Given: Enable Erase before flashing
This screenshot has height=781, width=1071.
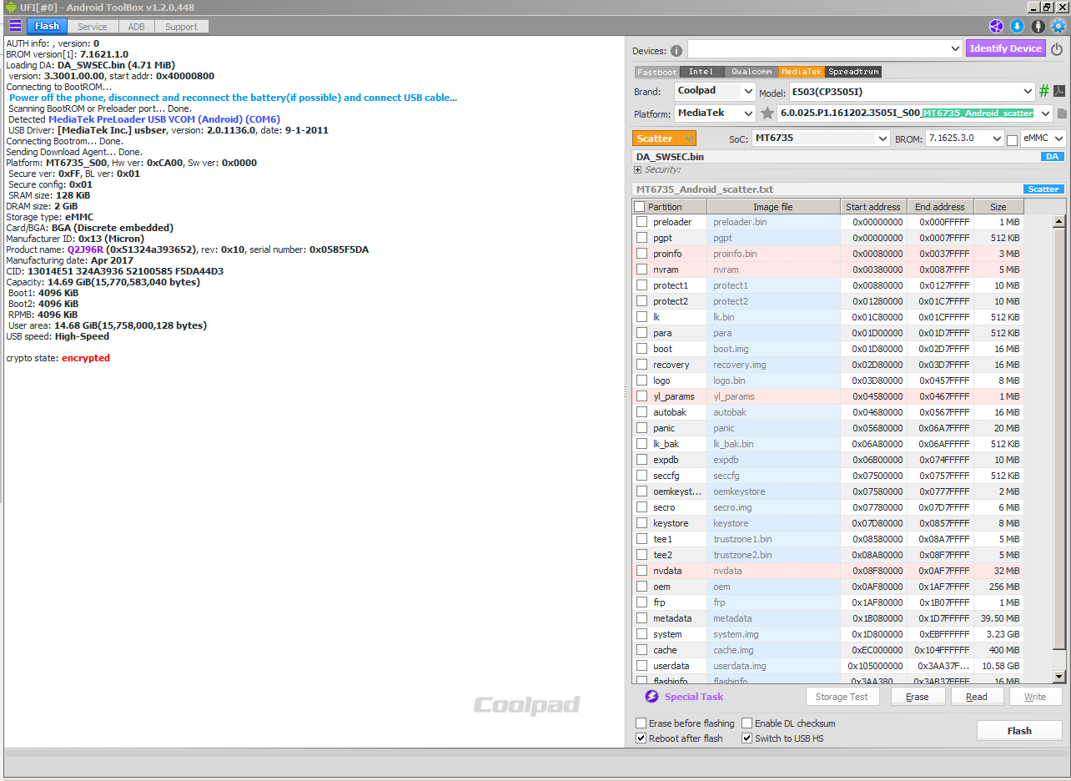Looking at the screenshot, I should click(641, 723).
